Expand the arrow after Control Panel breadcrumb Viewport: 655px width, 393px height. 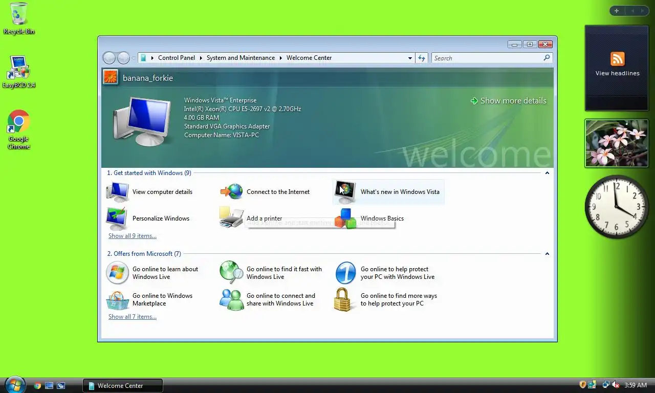tap(201, 58)
